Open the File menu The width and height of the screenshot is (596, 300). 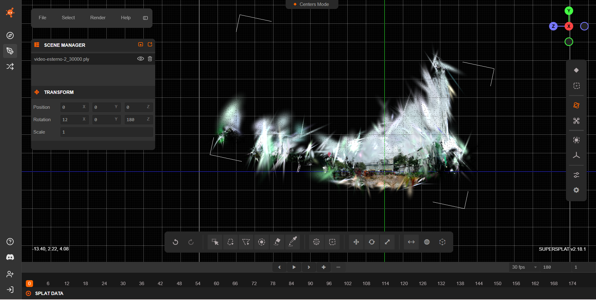click(x=43, y=18)
